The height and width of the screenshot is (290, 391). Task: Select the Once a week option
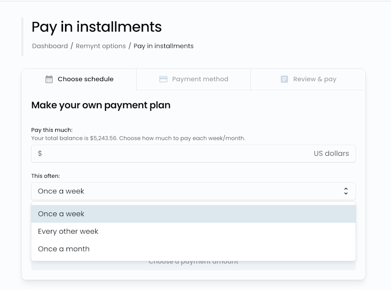[194, 214]
